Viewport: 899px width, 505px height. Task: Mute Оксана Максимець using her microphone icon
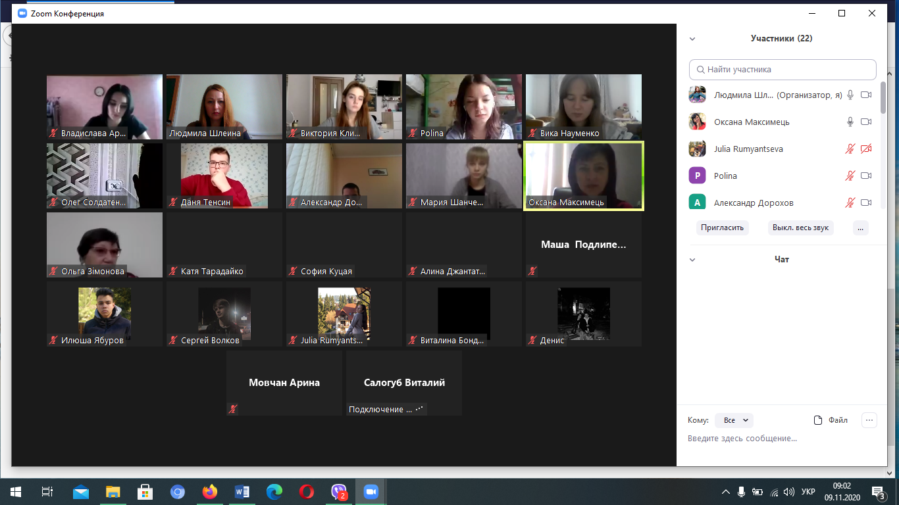coord(850,122)
